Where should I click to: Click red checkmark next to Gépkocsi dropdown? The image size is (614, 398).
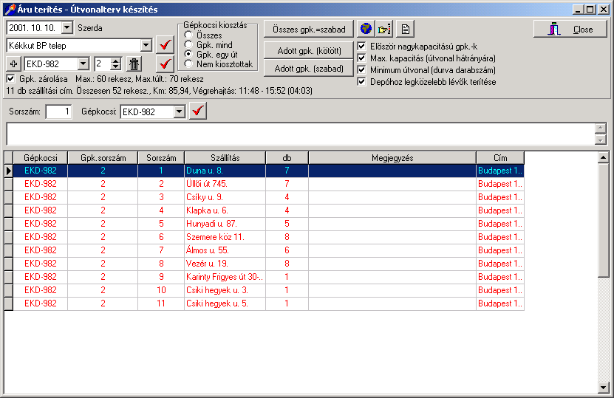(x=198, y=111)
